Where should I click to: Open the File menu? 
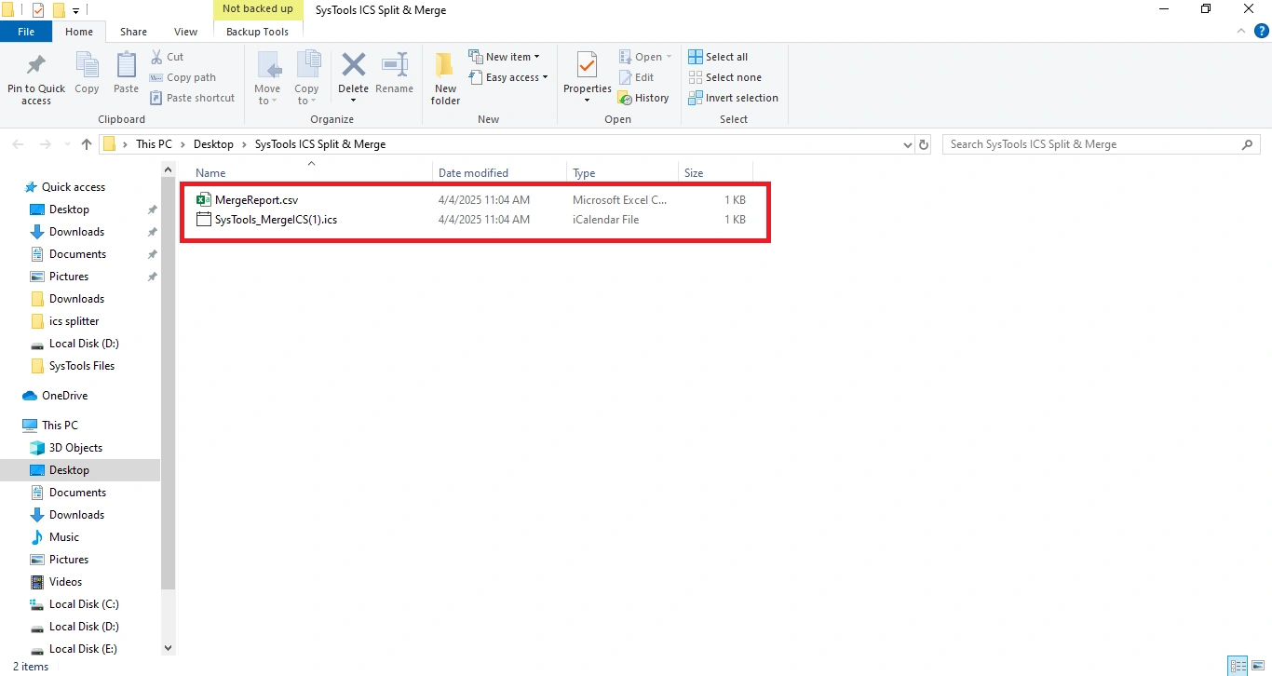[x=26, y=32]
